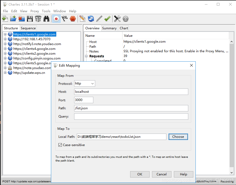Open Find with the binoculars icon
The width and height of the screenshot is (236, 185).
(46, 19)
